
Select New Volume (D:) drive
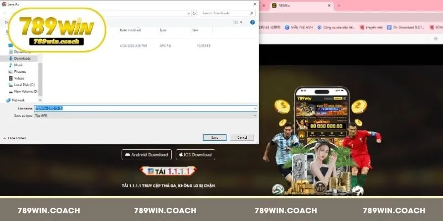25,91
